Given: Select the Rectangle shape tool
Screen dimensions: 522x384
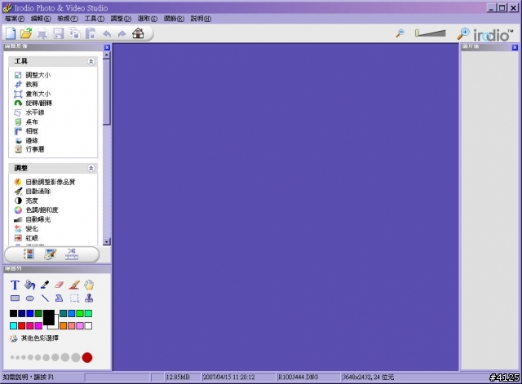Looking at the screenshot, I should point(15,298).
